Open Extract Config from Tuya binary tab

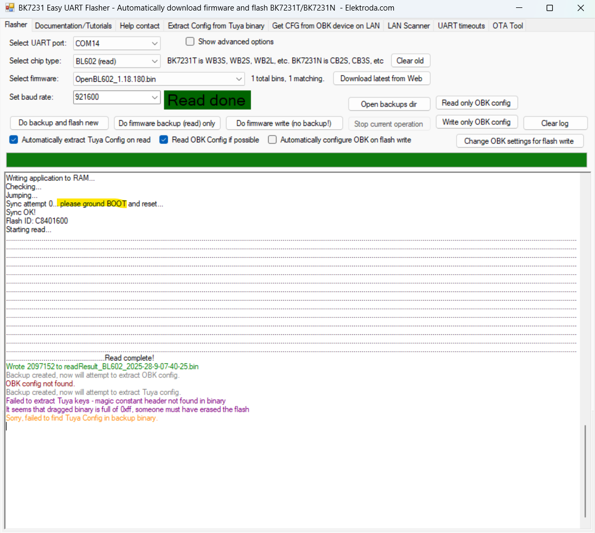[x=216, y=25]
